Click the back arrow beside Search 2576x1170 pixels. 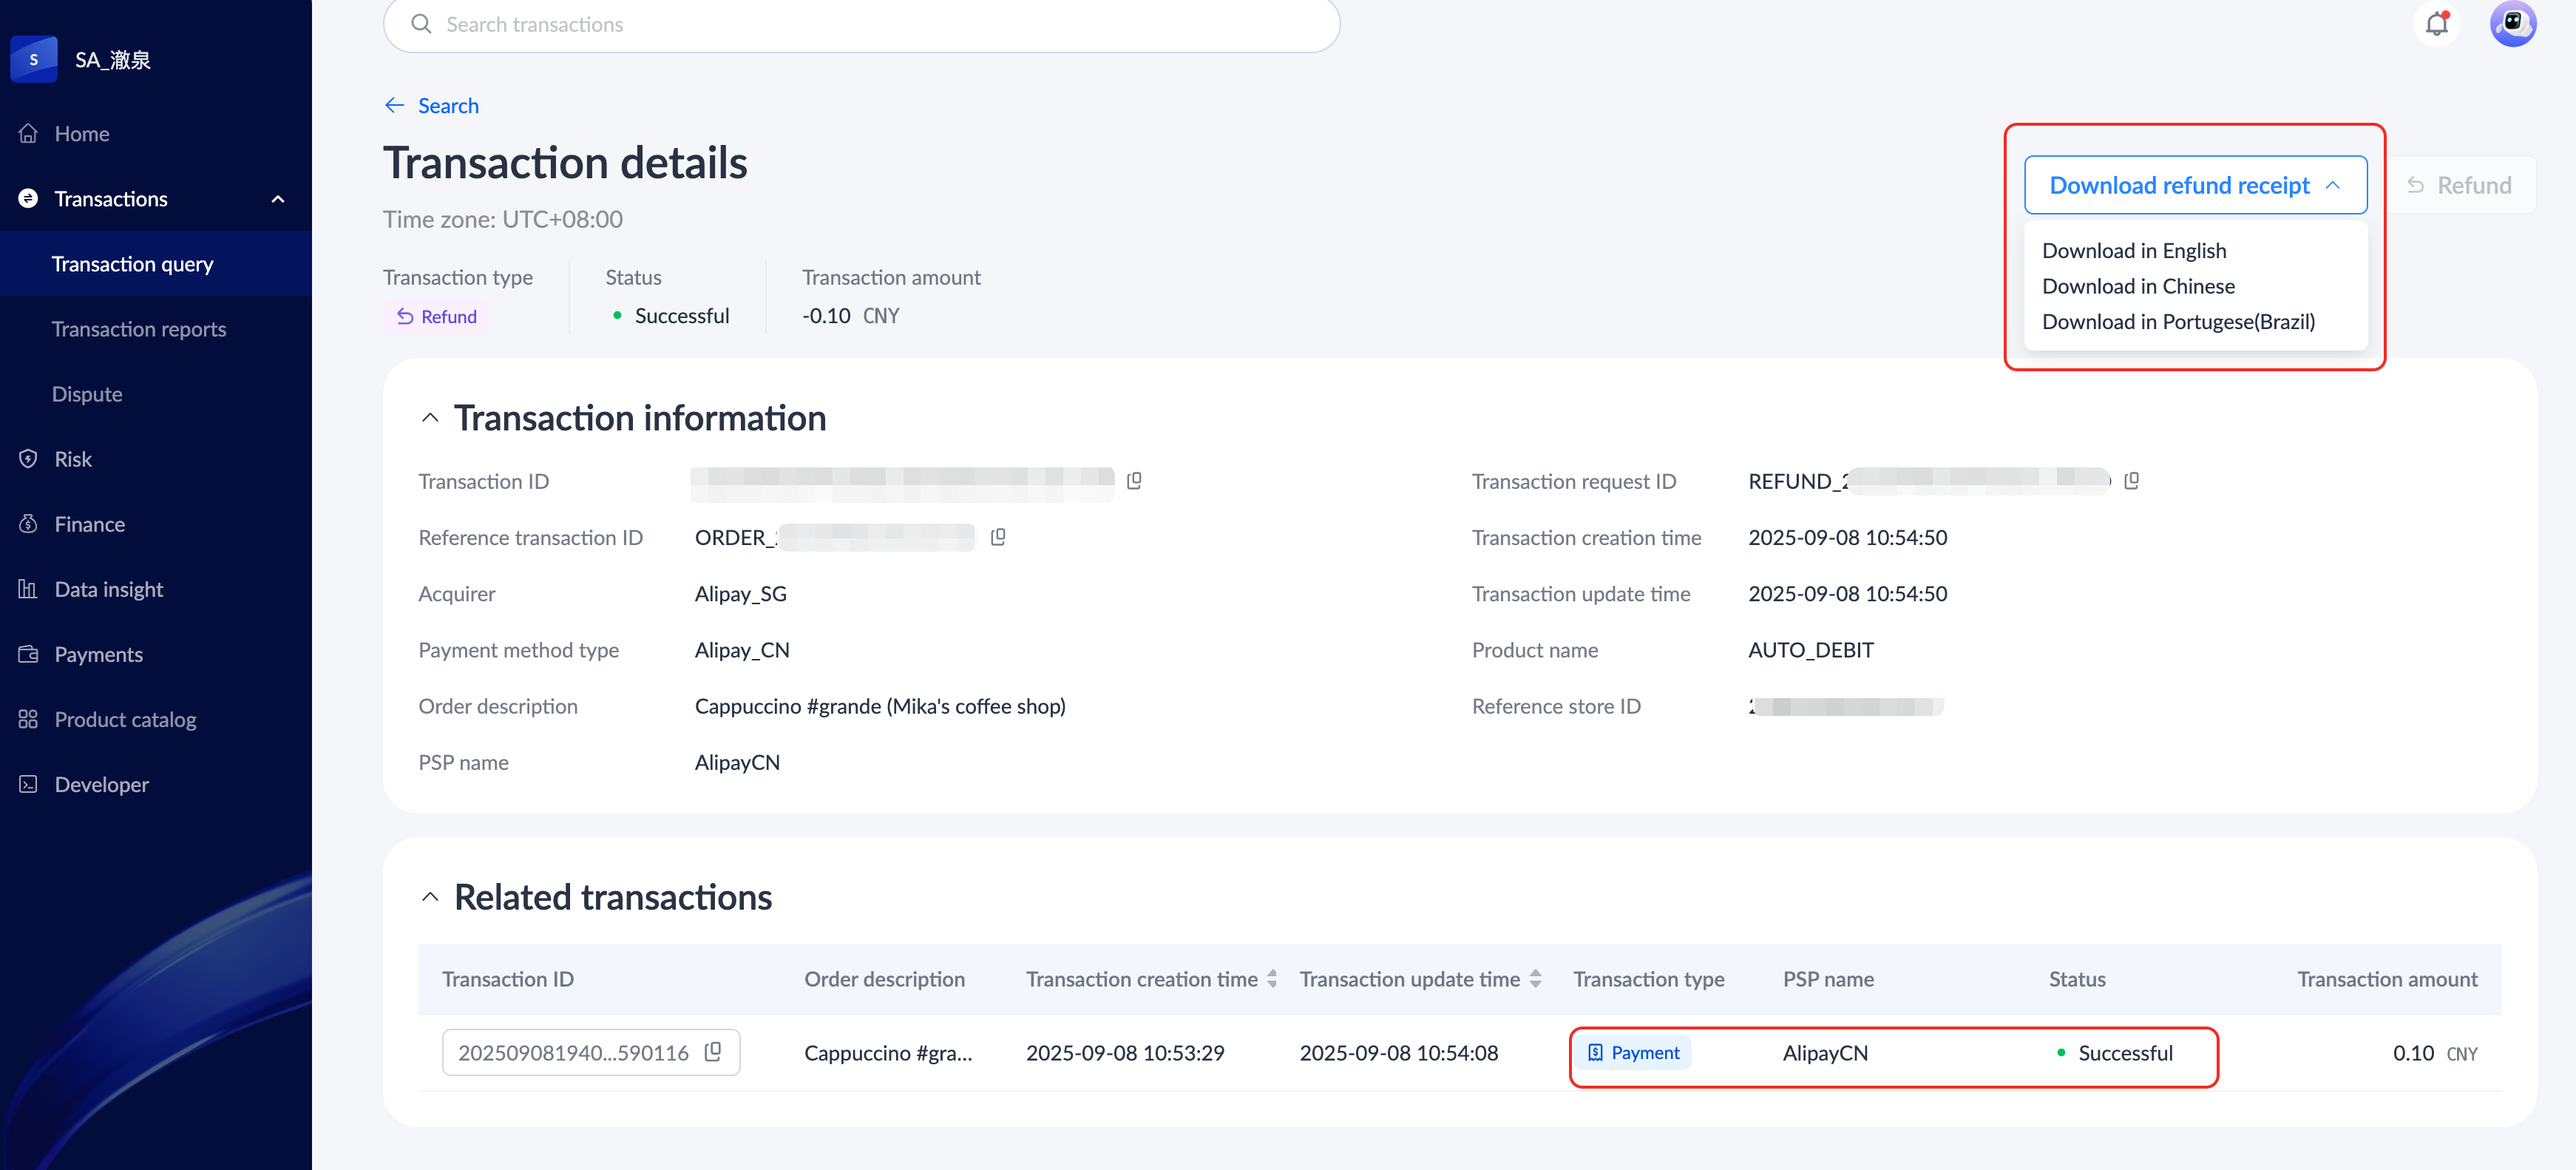(395, 106)
